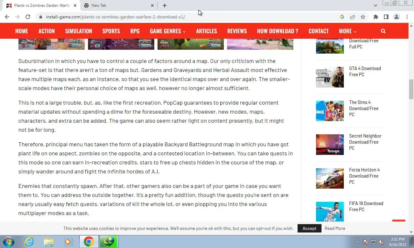Viewport: 414px width, 248px height.
Task: Click the Forza Horizon 4 thumbnail
Action: [x=330, y=178]
